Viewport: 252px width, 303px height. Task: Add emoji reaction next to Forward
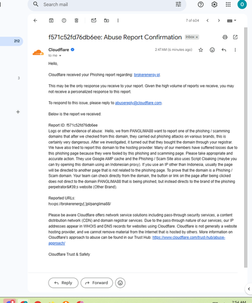tap(120, 283)
